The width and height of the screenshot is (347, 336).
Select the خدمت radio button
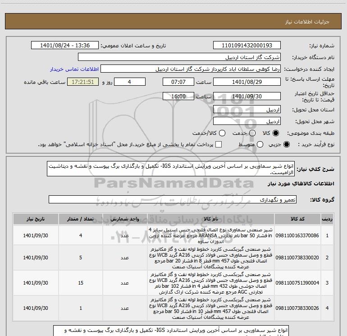coord(252,133)
